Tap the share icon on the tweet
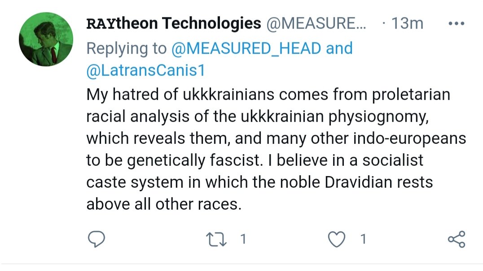This screenshot has width=483, height=271. (x=457, y=240)
